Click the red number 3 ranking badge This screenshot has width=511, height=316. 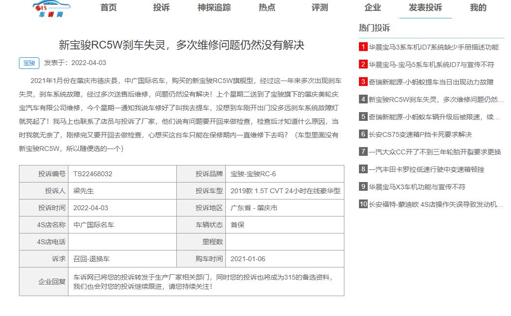(362, 82)
